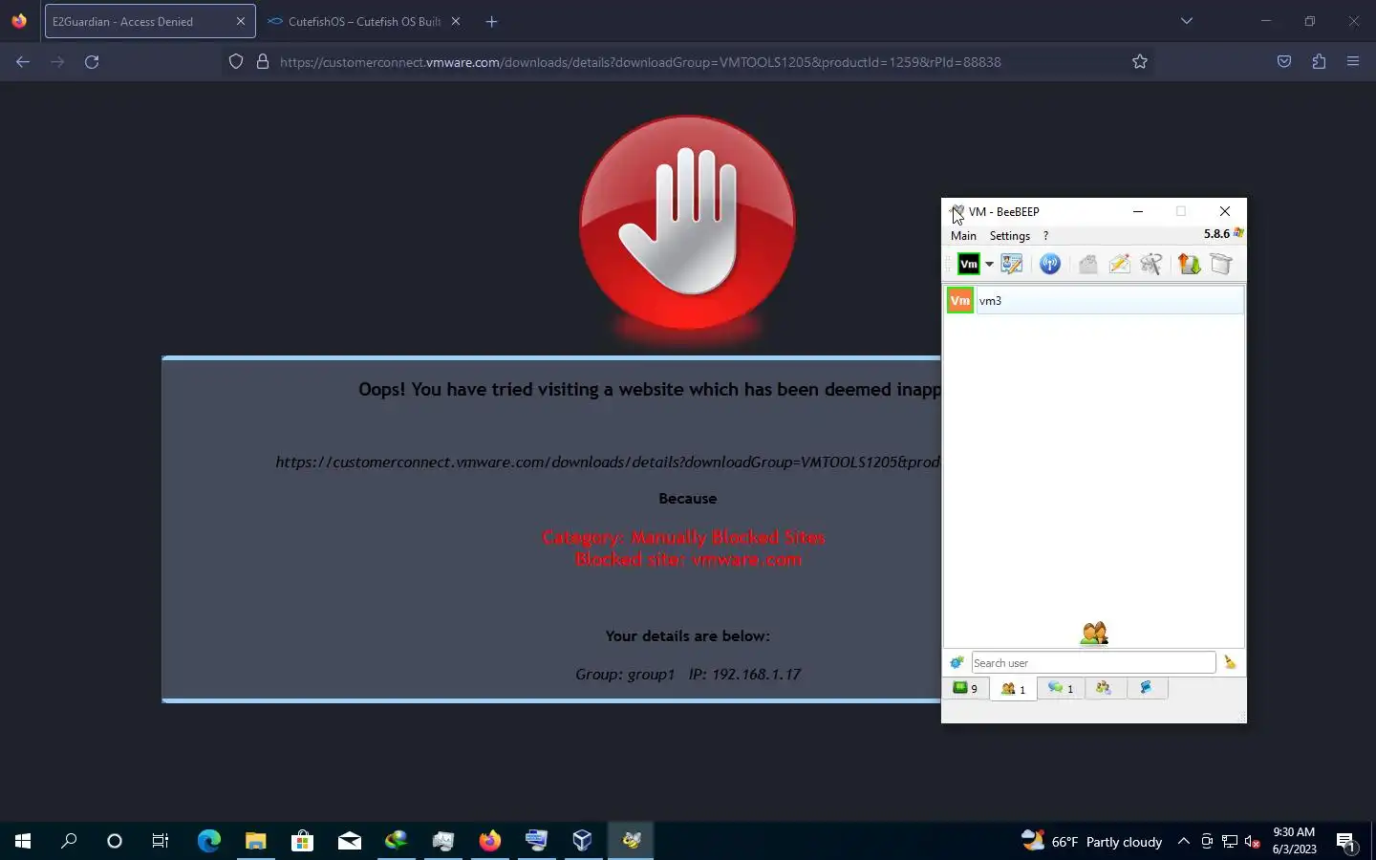Screen dimensions: 1376x860
Task: Close the E2Guardian - Access Denied tab
Action: point(241,21)
